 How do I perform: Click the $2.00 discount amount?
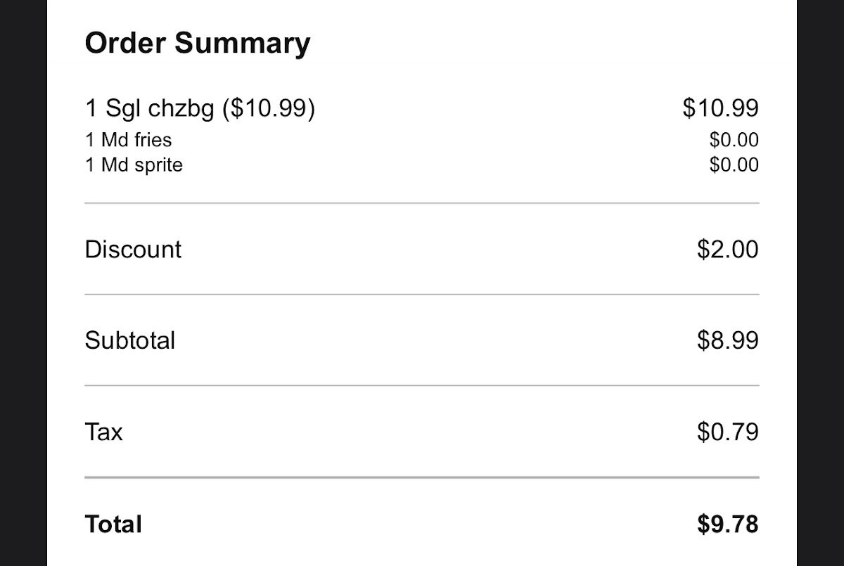[x=727, y=250]
